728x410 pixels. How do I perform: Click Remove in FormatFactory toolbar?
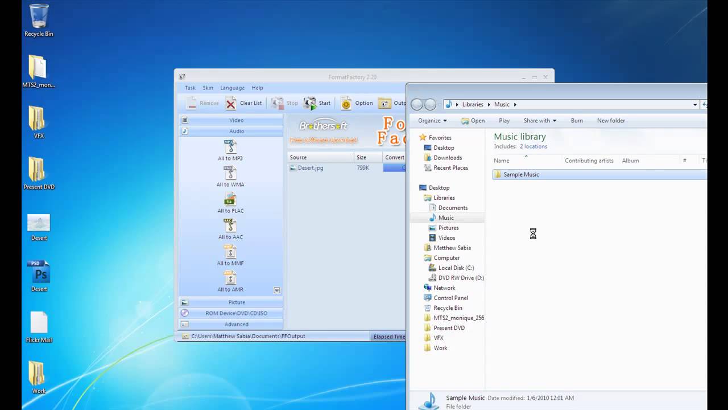pyautogui.click(x=202, y=103)
